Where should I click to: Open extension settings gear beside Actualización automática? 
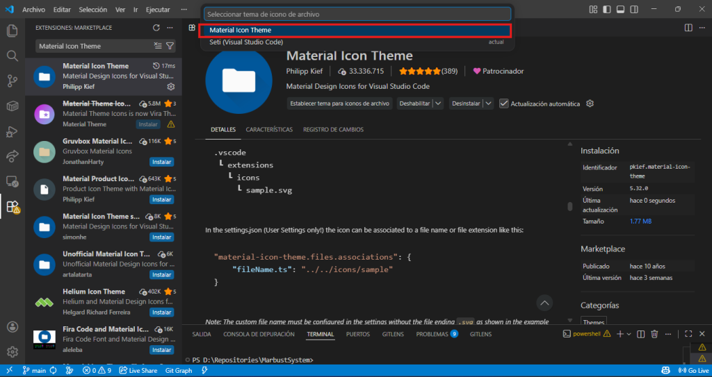click(590, 103)
